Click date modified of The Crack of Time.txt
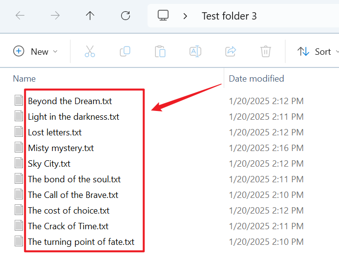The width and height of the screenshot is (339, 260). [x=266, y=226]
